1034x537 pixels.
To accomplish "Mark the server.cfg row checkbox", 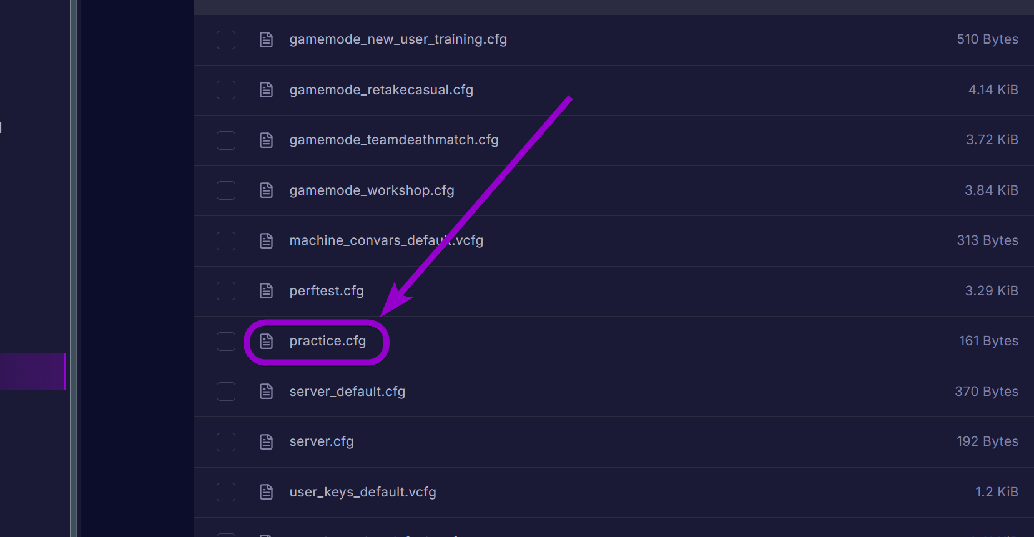I will (x=226, y=442).
